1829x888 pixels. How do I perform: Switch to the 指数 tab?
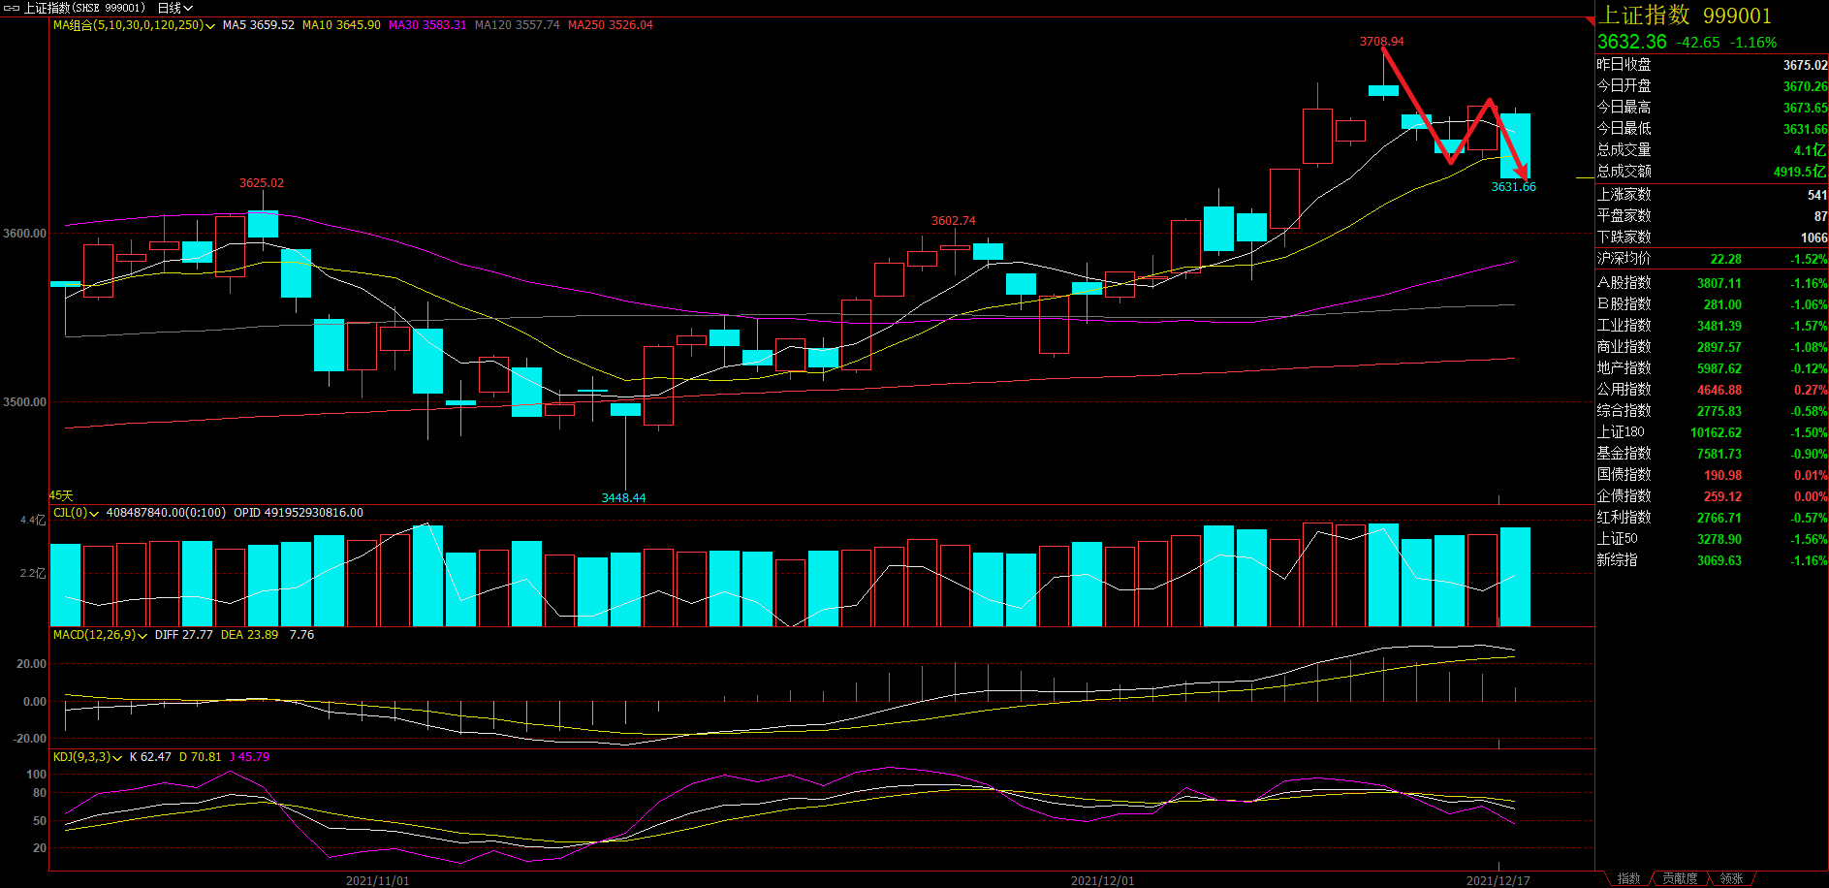pos(1628,878)
